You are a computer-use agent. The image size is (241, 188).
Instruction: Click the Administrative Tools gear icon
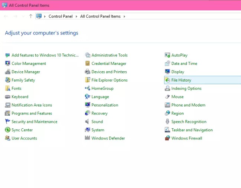point(88,55)
